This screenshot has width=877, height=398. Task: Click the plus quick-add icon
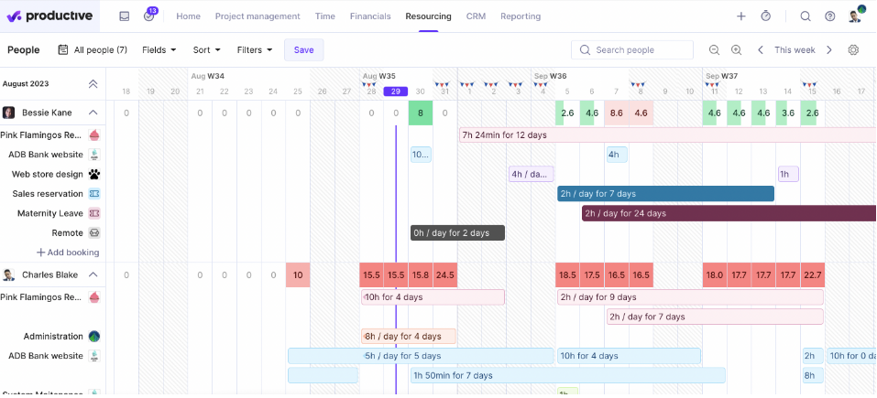pos(741,16)
